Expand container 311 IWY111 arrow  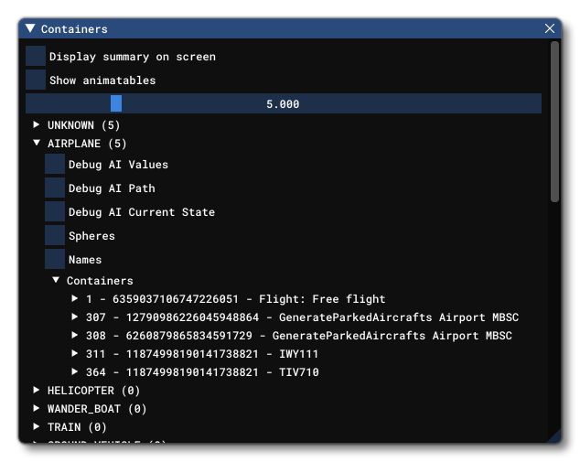pos(75,353)
